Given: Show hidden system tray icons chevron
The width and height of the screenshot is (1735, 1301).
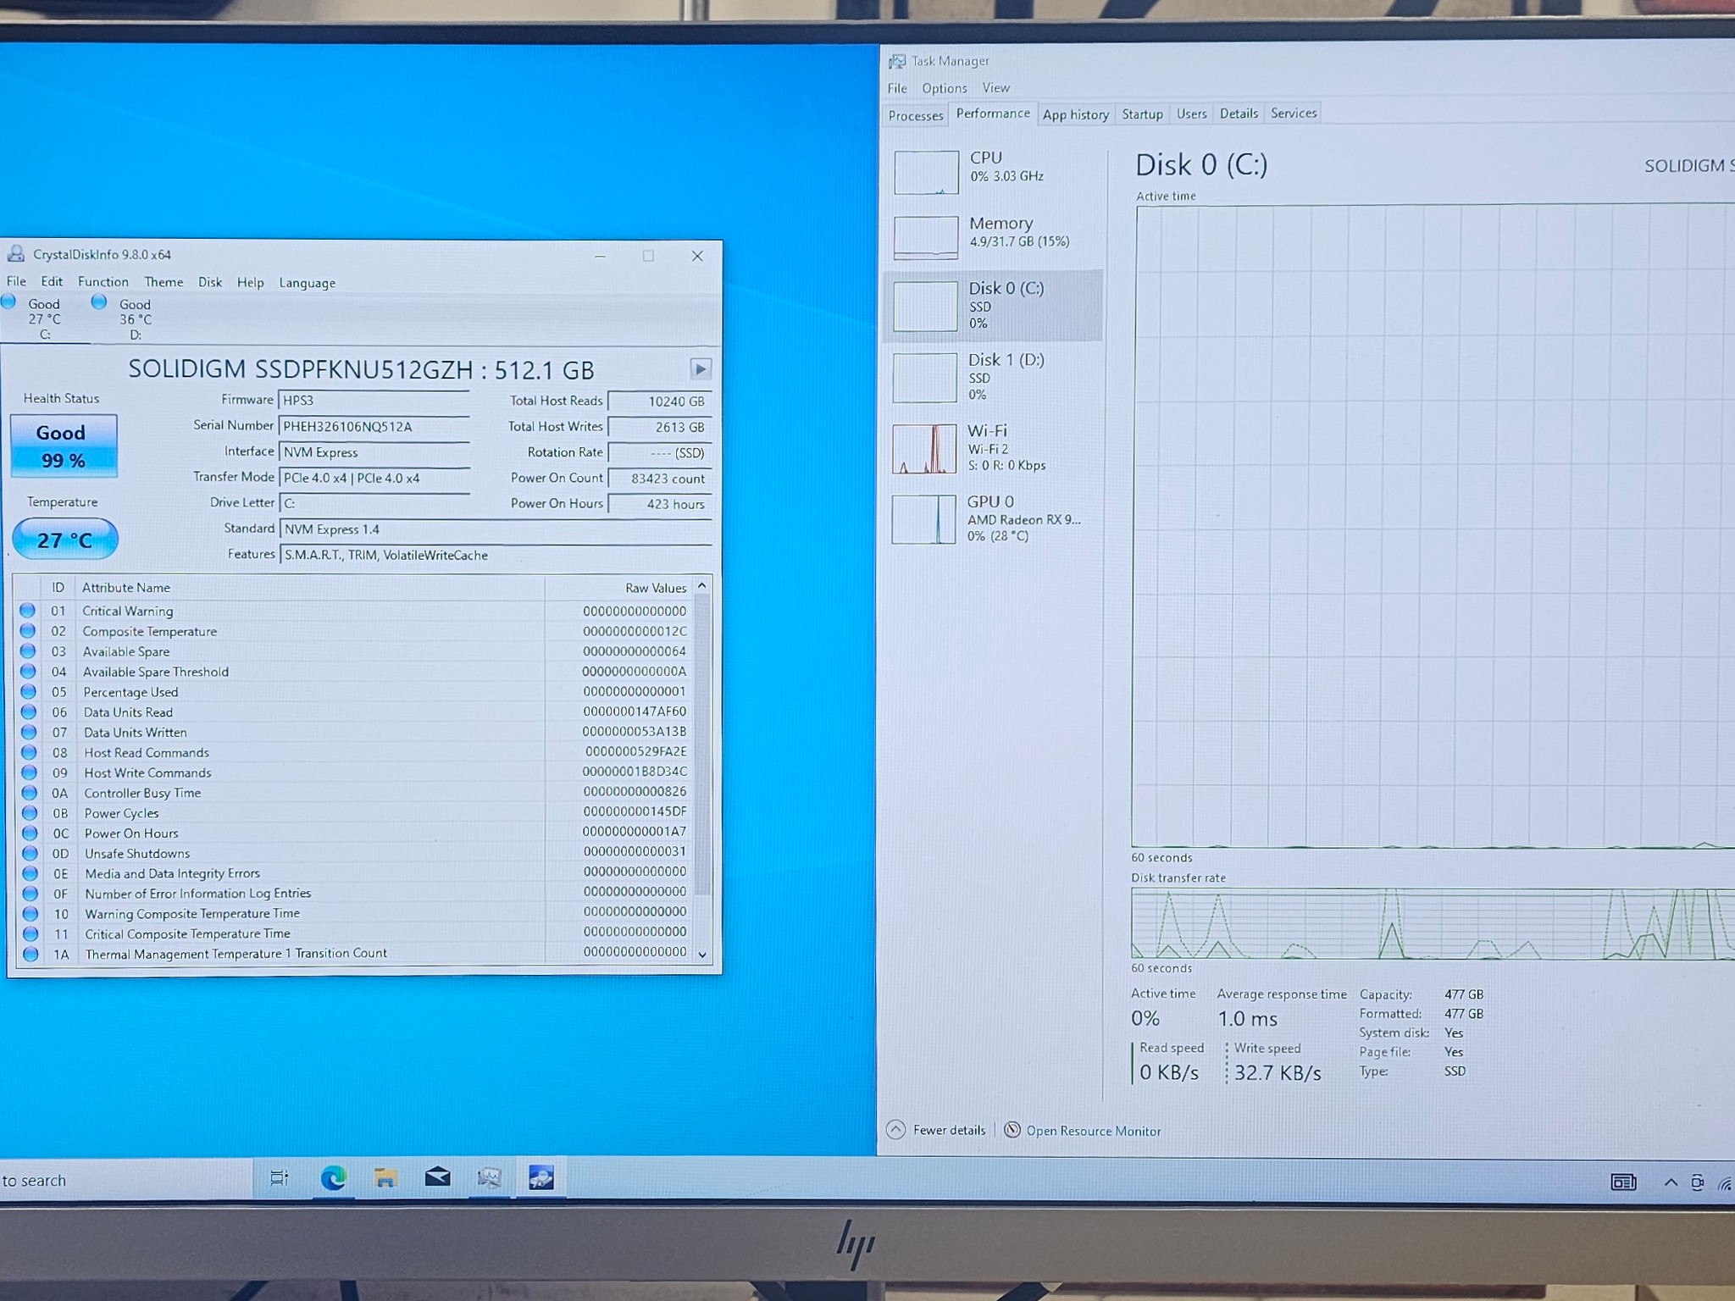Looking at the screenshot, I should tap(1670, 1182).
